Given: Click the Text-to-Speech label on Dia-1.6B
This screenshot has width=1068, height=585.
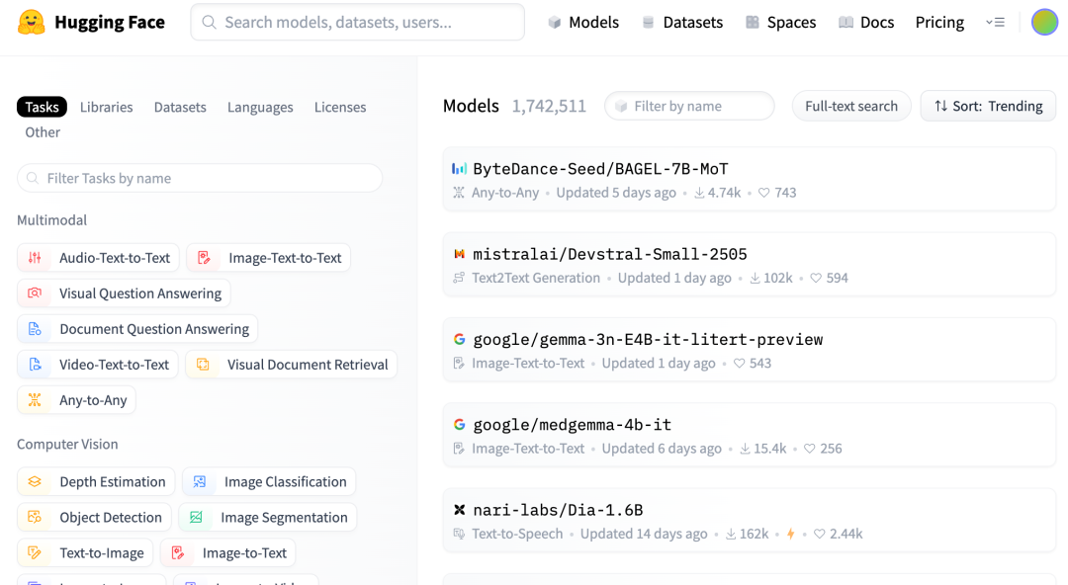Looking at the screenshot, I should pyautogui.click(x=517, y=534).
